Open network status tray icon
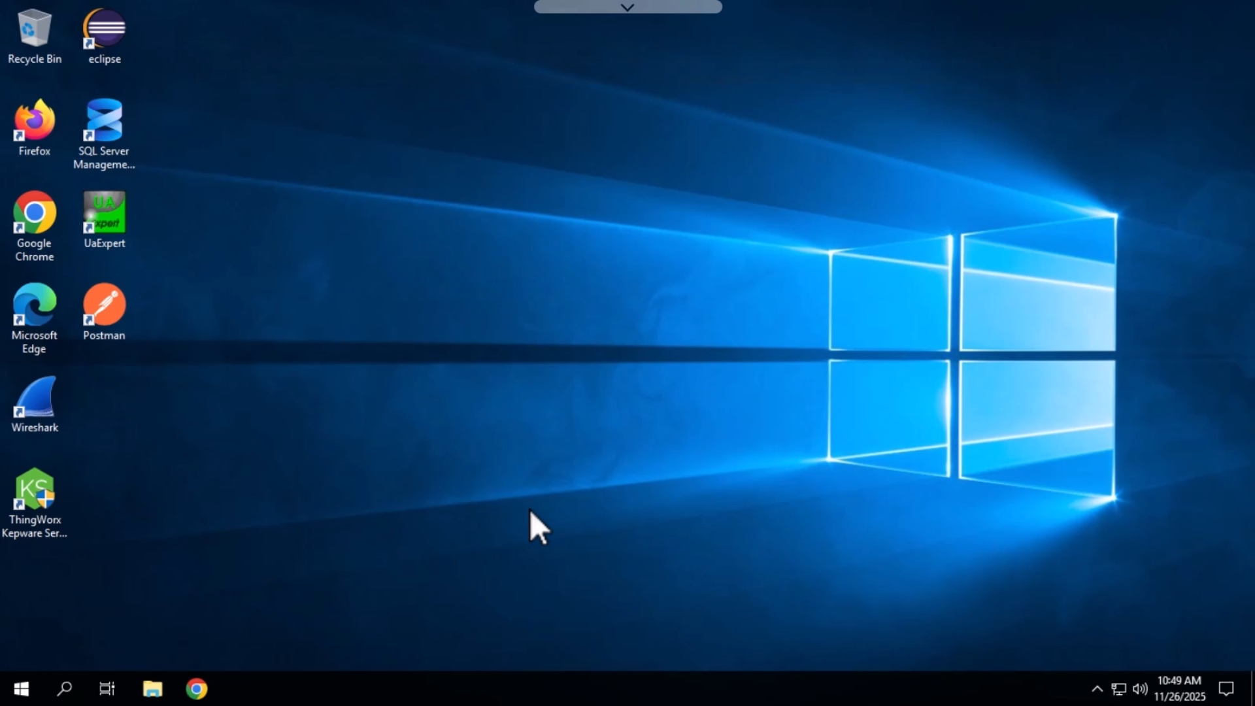The image size is (1255, 706). click(1119, 689)
